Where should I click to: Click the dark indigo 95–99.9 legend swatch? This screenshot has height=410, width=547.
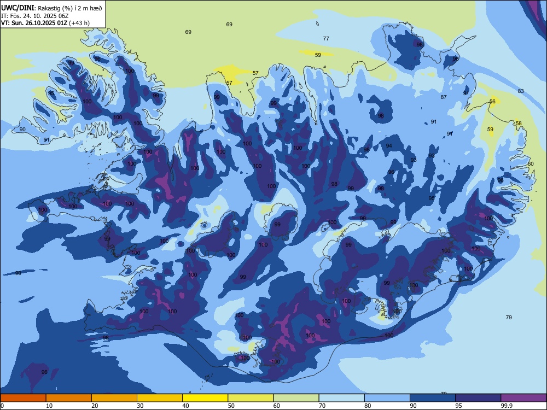[478, 398]
